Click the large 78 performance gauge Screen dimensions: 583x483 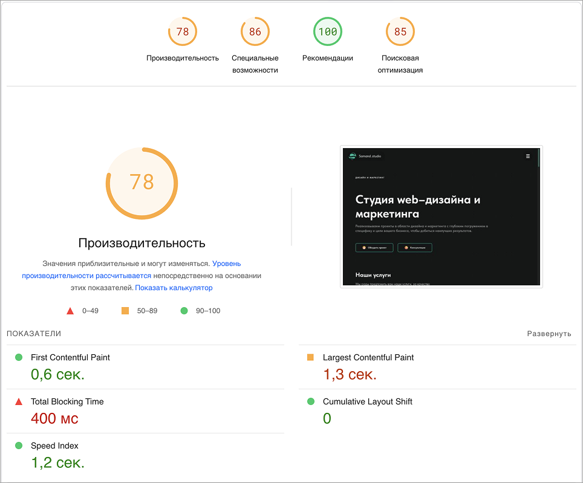[x=142, y=183]
